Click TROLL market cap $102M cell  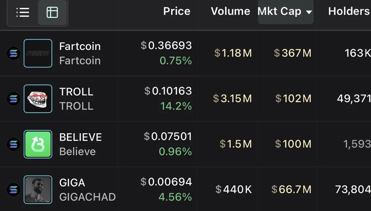coord(293,99)
